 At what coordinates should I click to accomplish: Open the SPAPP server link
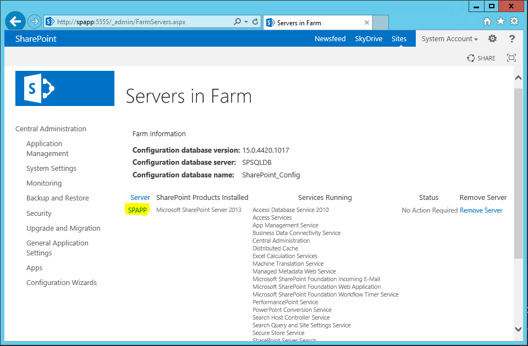pyautogui.click(x=137, y=210)
